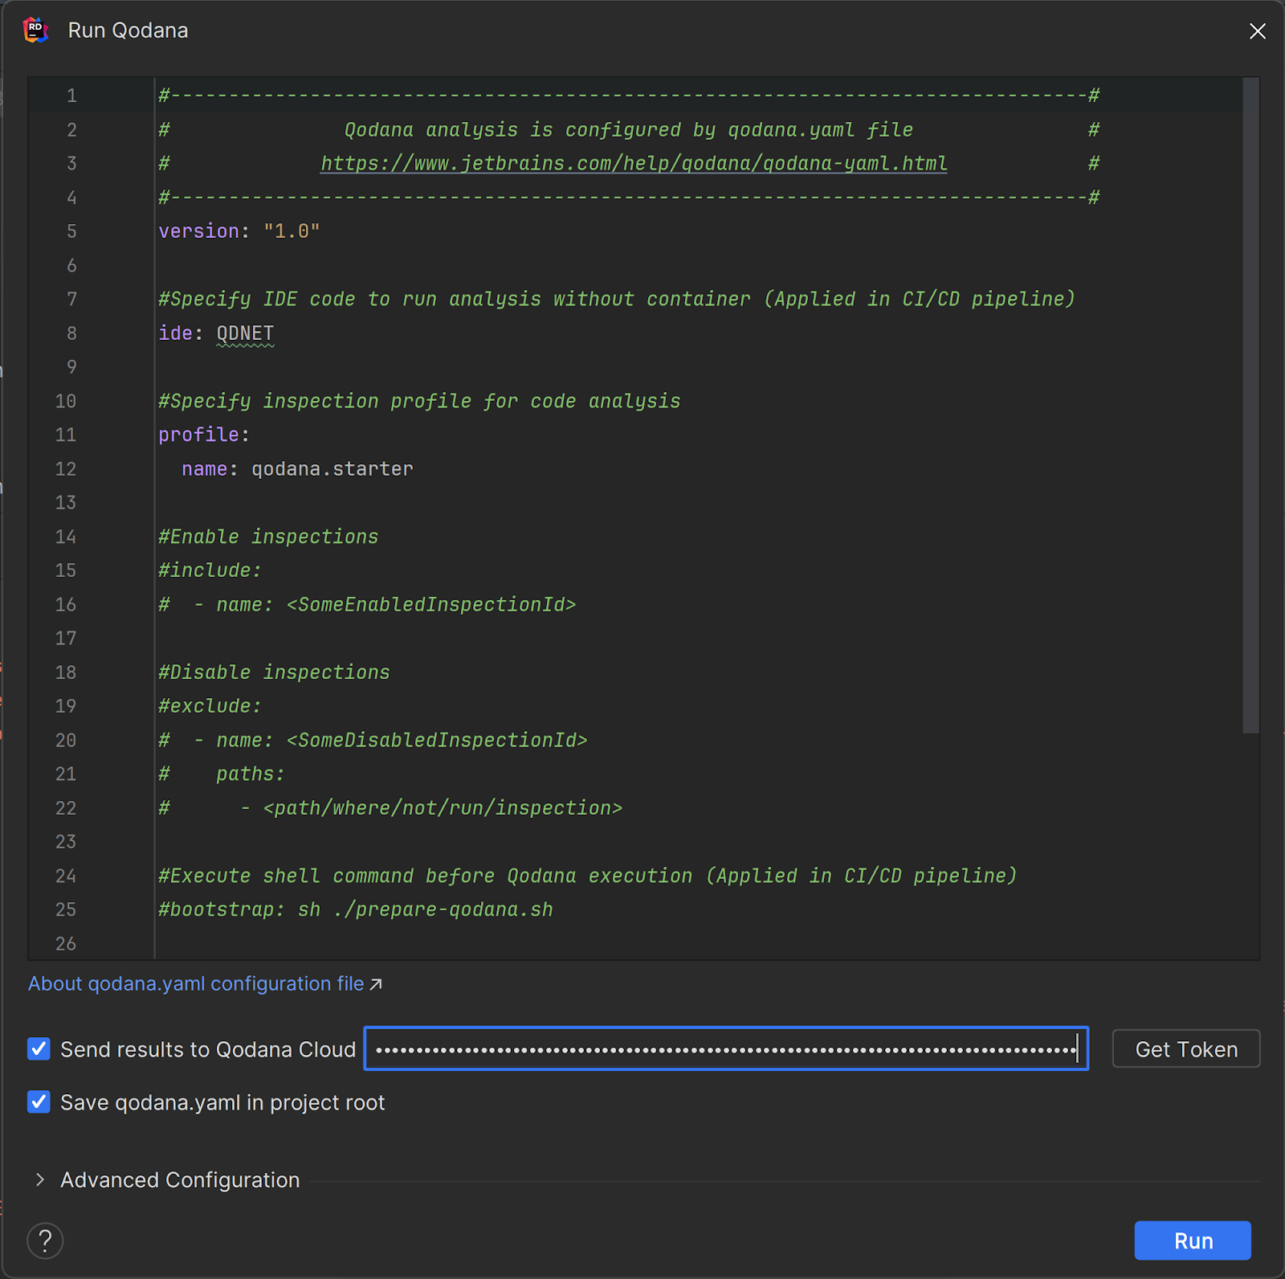Click the blue Run button
Screen dimensions: 1285x1279
pos(1193,1240)
